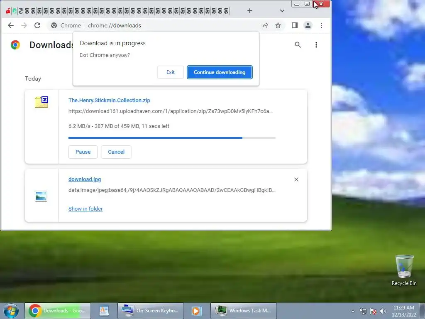Choose Continue downloading
425x319 pixels.
(x=220, y=72)
